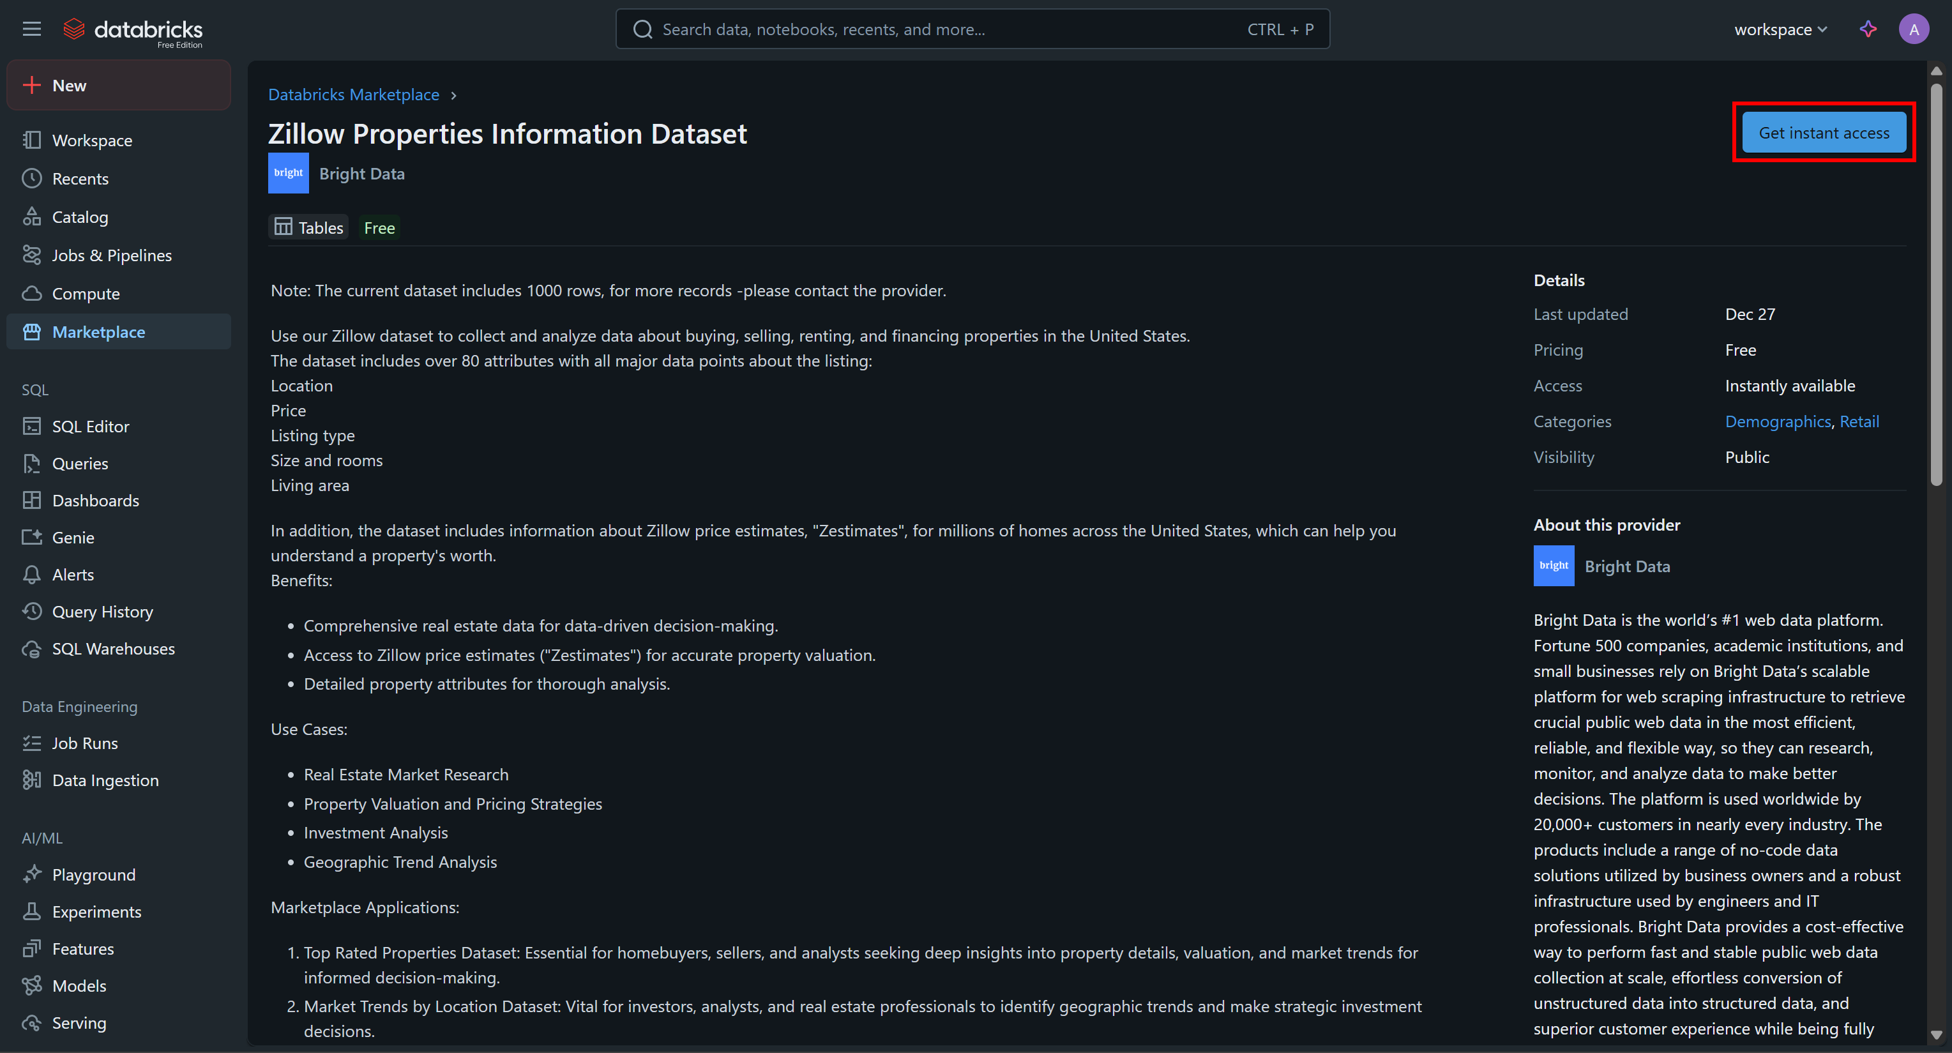Open the Playground page
The width and height of the screenshot is (1952, 1053).
click(x=93, y=874)
